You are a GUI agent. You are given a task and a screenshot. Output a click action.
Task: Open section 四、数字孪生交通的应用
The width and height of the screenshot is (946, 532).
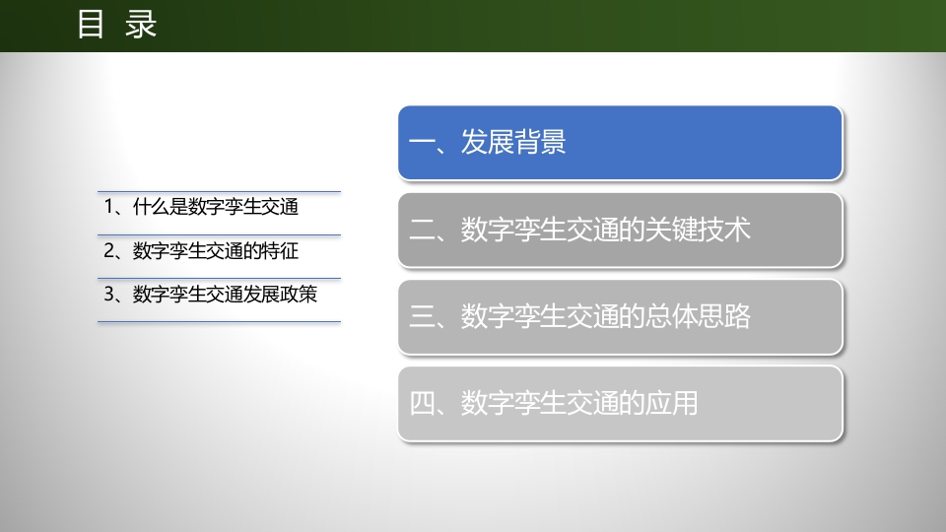(x=620, y=404)
